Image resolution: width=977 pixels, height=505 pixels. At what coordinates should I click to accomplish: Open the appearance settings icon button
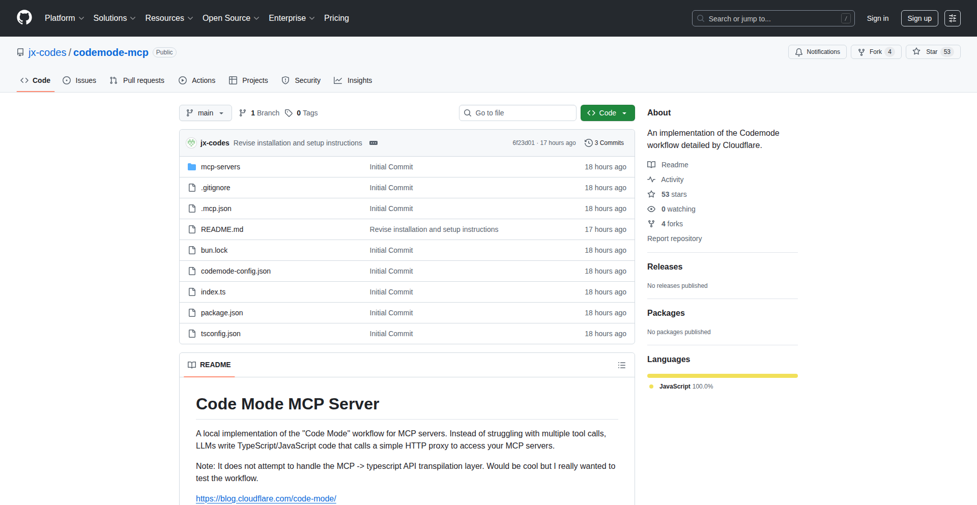[x=953, y=18]
